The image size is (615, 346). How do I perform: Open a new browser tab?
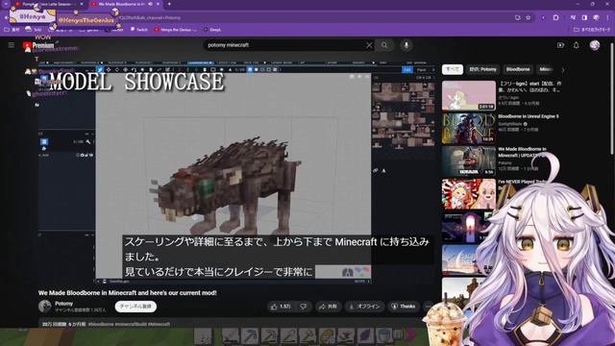pyautogui.click(x=169, y=4)
